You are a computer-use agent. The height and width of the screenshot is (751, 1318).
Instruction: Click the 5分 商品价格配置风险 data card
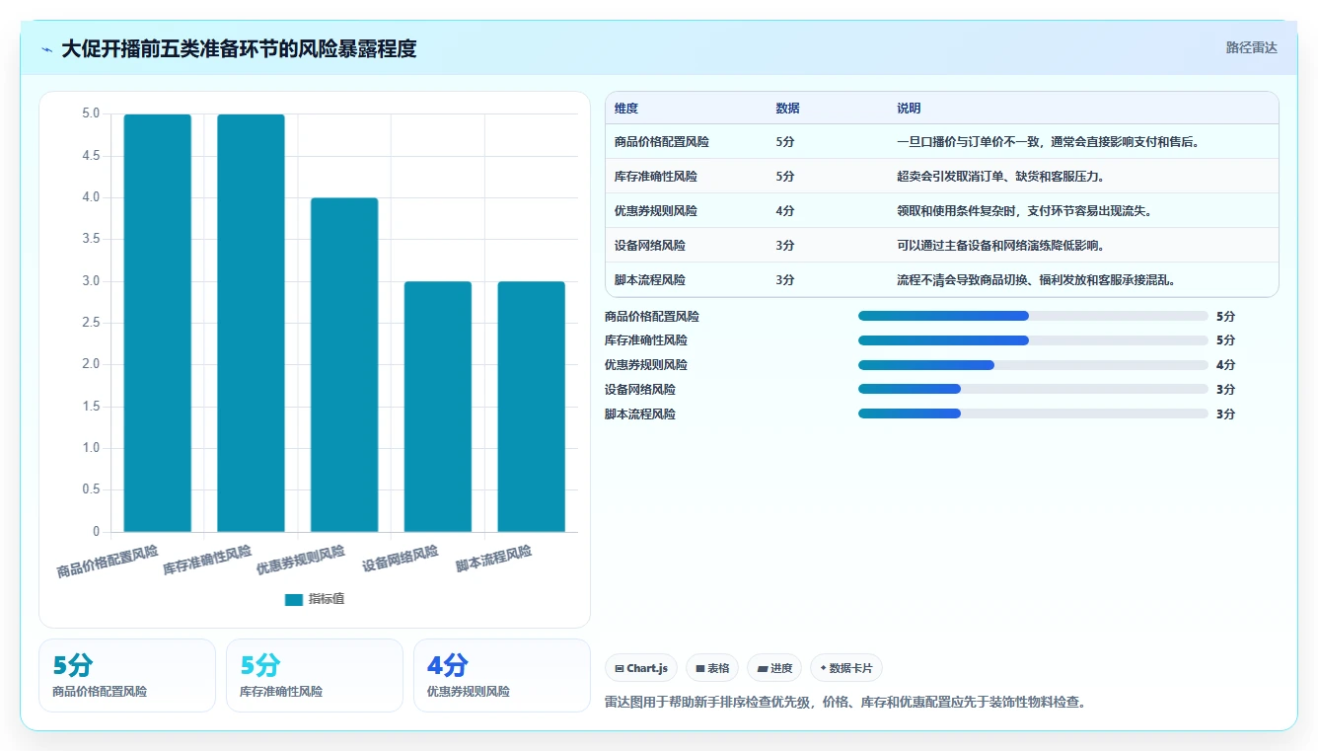(127, 675)
